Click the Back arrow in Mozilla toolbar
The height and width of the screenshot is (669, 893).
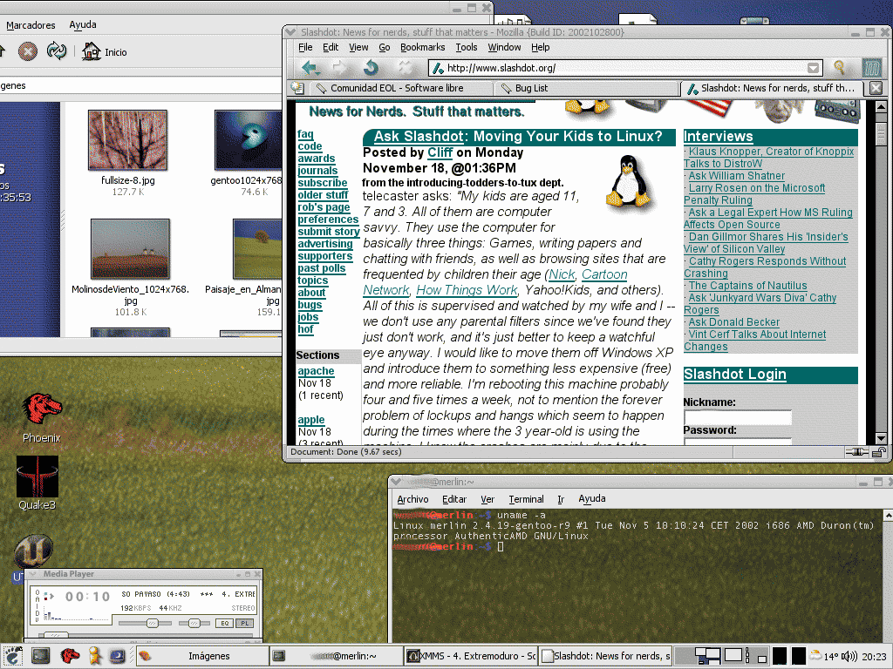tap(310, 68)
